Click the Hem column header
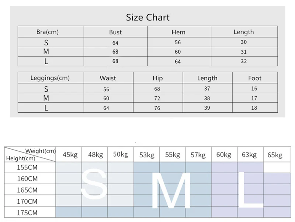 click(x=178, y=32)
